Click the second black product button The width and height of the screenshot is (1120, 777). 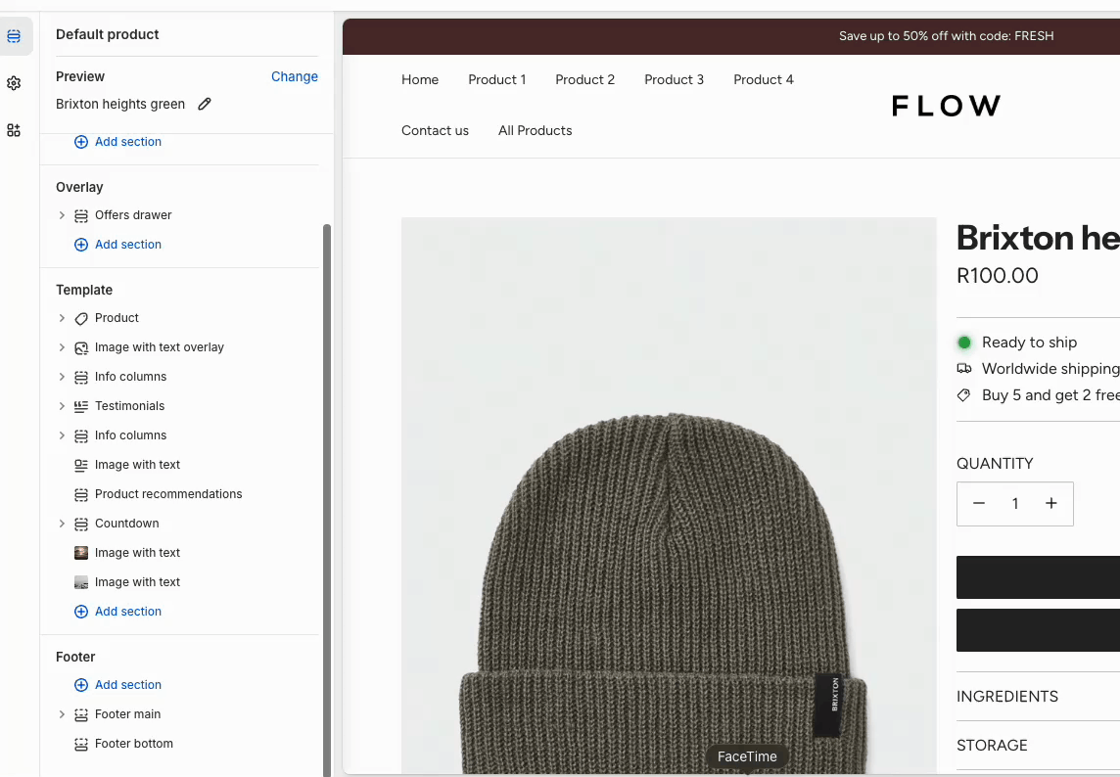coord(1038,630)
